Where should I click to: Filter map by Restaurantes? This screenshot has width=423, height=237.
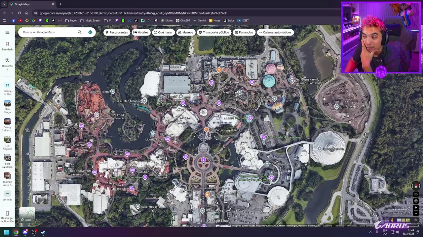pos(116,32)
